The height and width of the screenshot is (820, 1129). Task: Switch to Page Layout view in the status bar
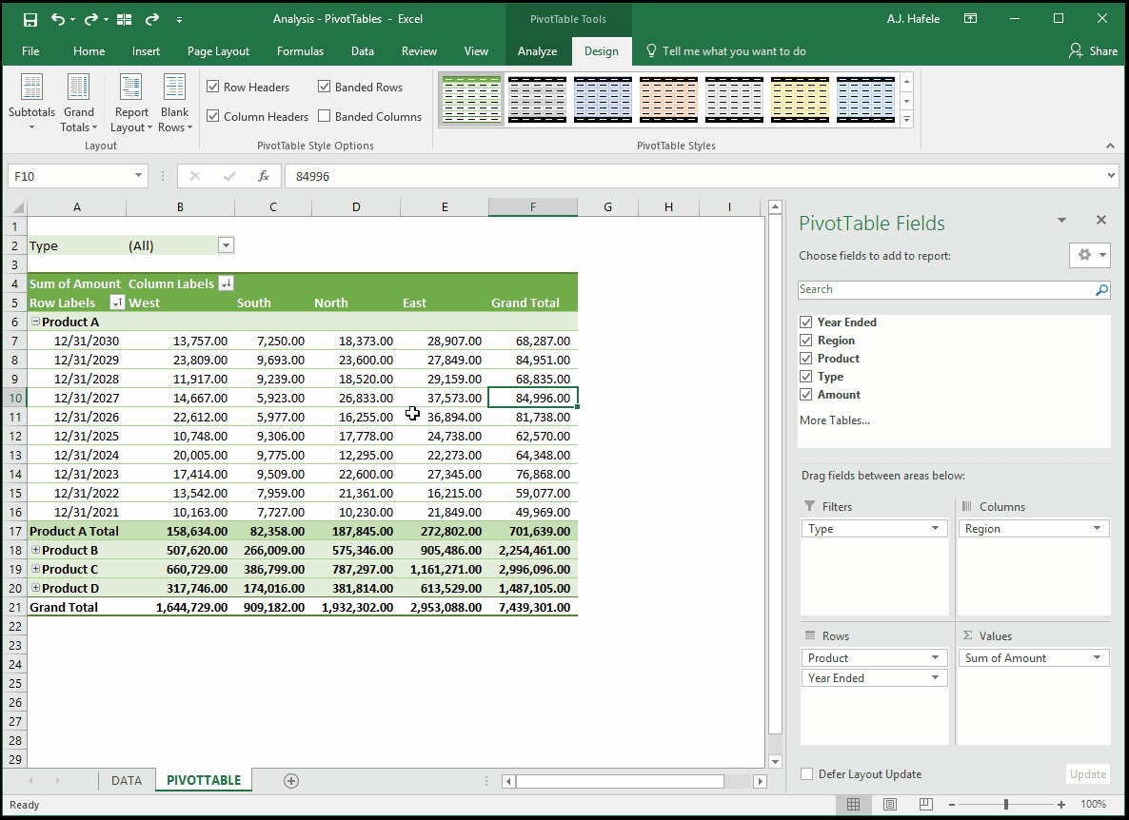click(x=890, y=804)
